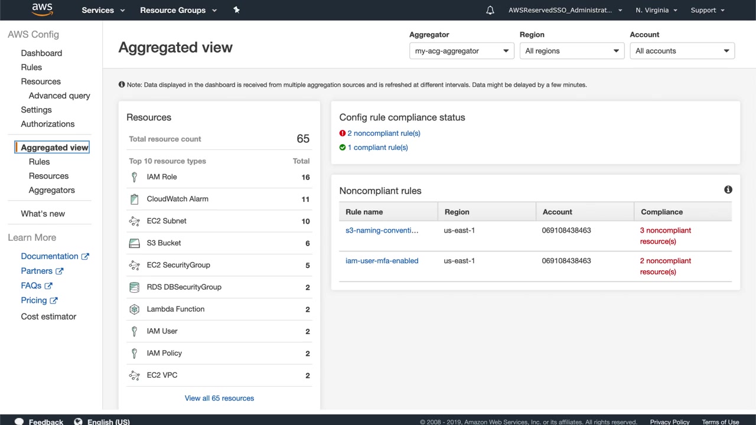Click the CloudWatch Alarm clipboard icon
756x425 pixels.
(x=134, y=199)
